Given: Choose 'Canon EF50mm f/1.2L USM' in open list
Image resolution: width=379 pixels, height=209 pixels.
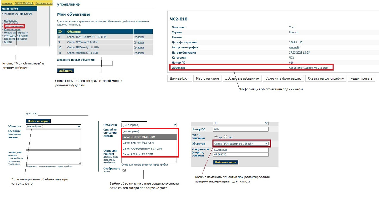Looking at the screenshot, I should click(x=149, y=137).
